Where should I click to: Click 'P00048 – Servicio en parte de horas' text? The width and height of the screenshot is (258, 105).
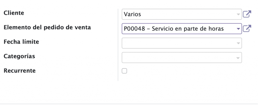tap(174, 29)
